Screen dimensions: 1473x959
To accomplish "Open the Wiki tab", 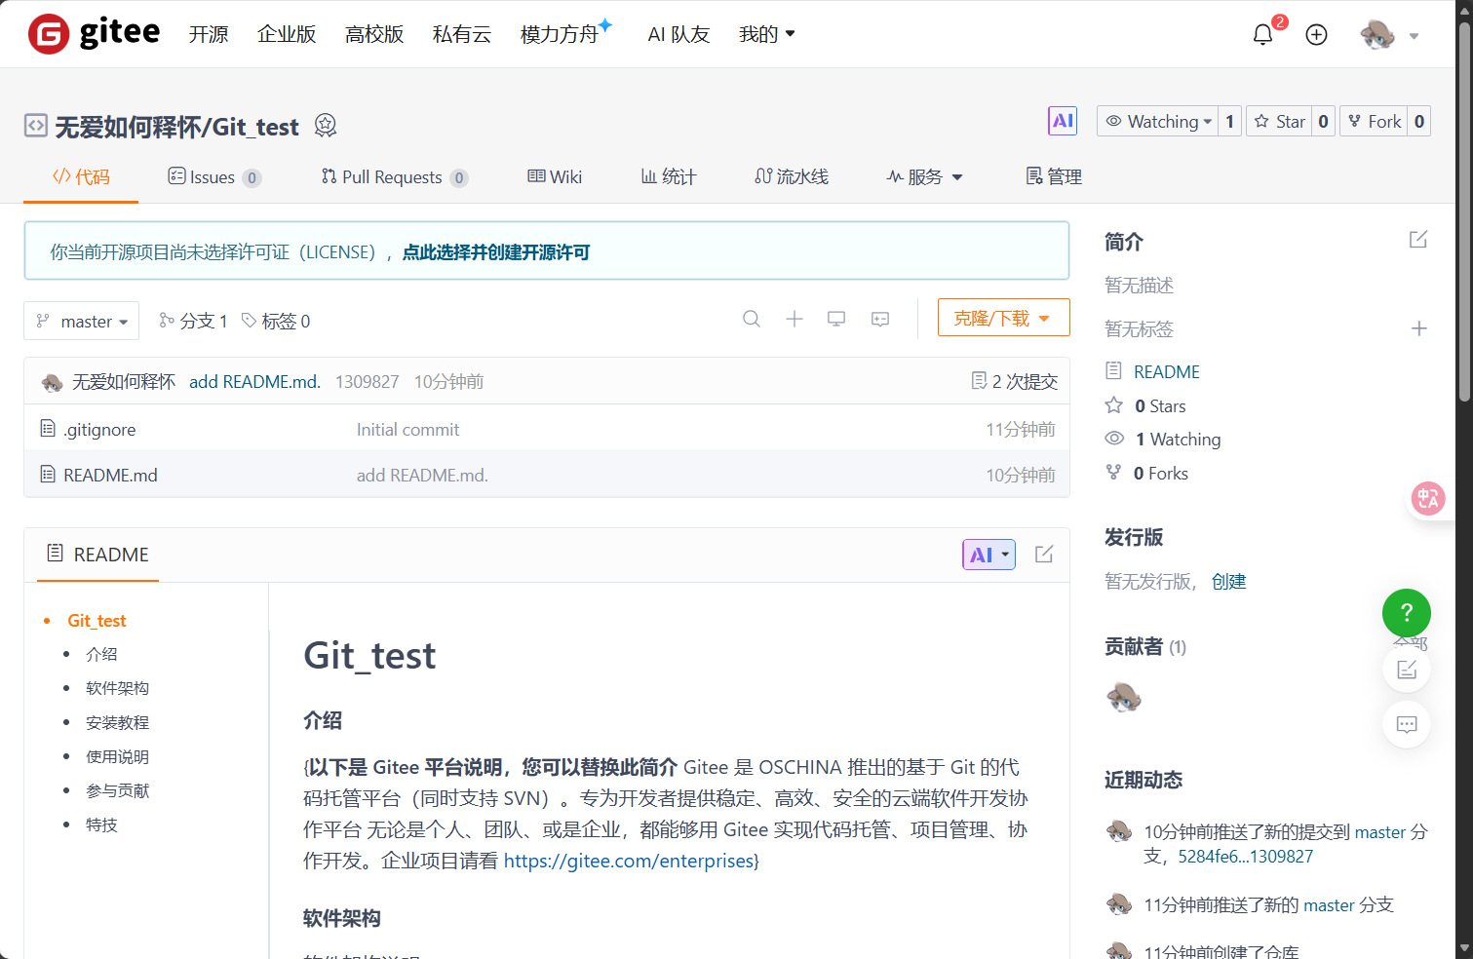I will [x=555, y=176].
